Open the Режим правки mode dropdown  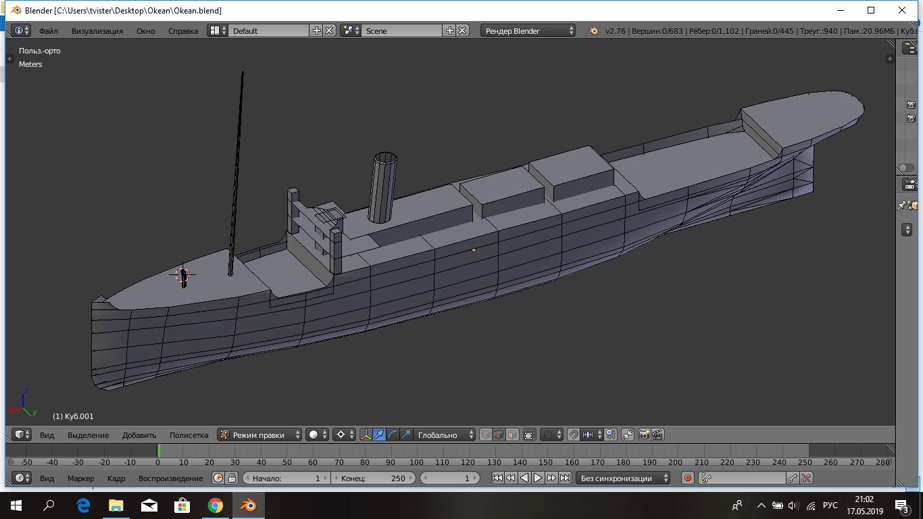[259, 435]
